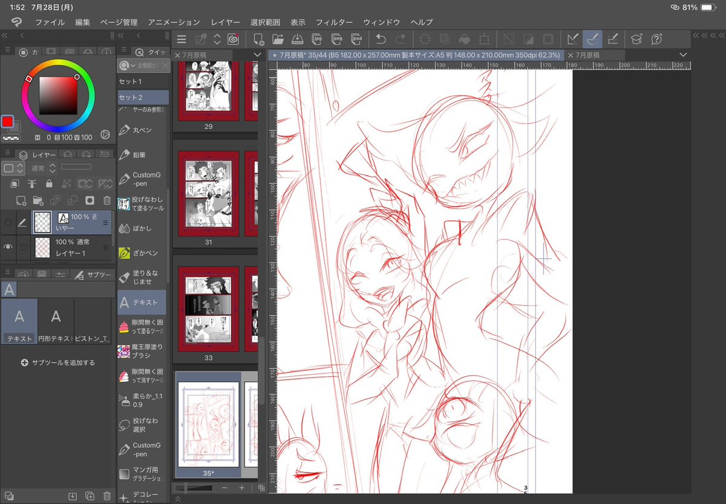Create a new layer folder
Image resolution: width=726 pixels, height=504 pixels.
click(x=38, y=200)
